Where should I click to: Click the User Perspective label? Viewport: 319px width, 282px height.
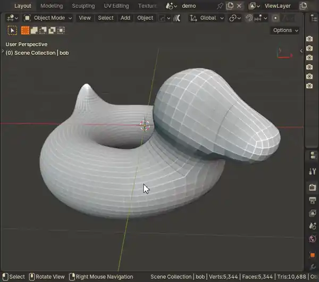(27, 44)
